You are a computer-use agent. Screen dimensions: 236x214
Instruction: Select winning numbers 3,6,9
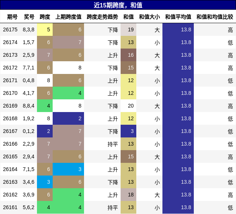29,195
